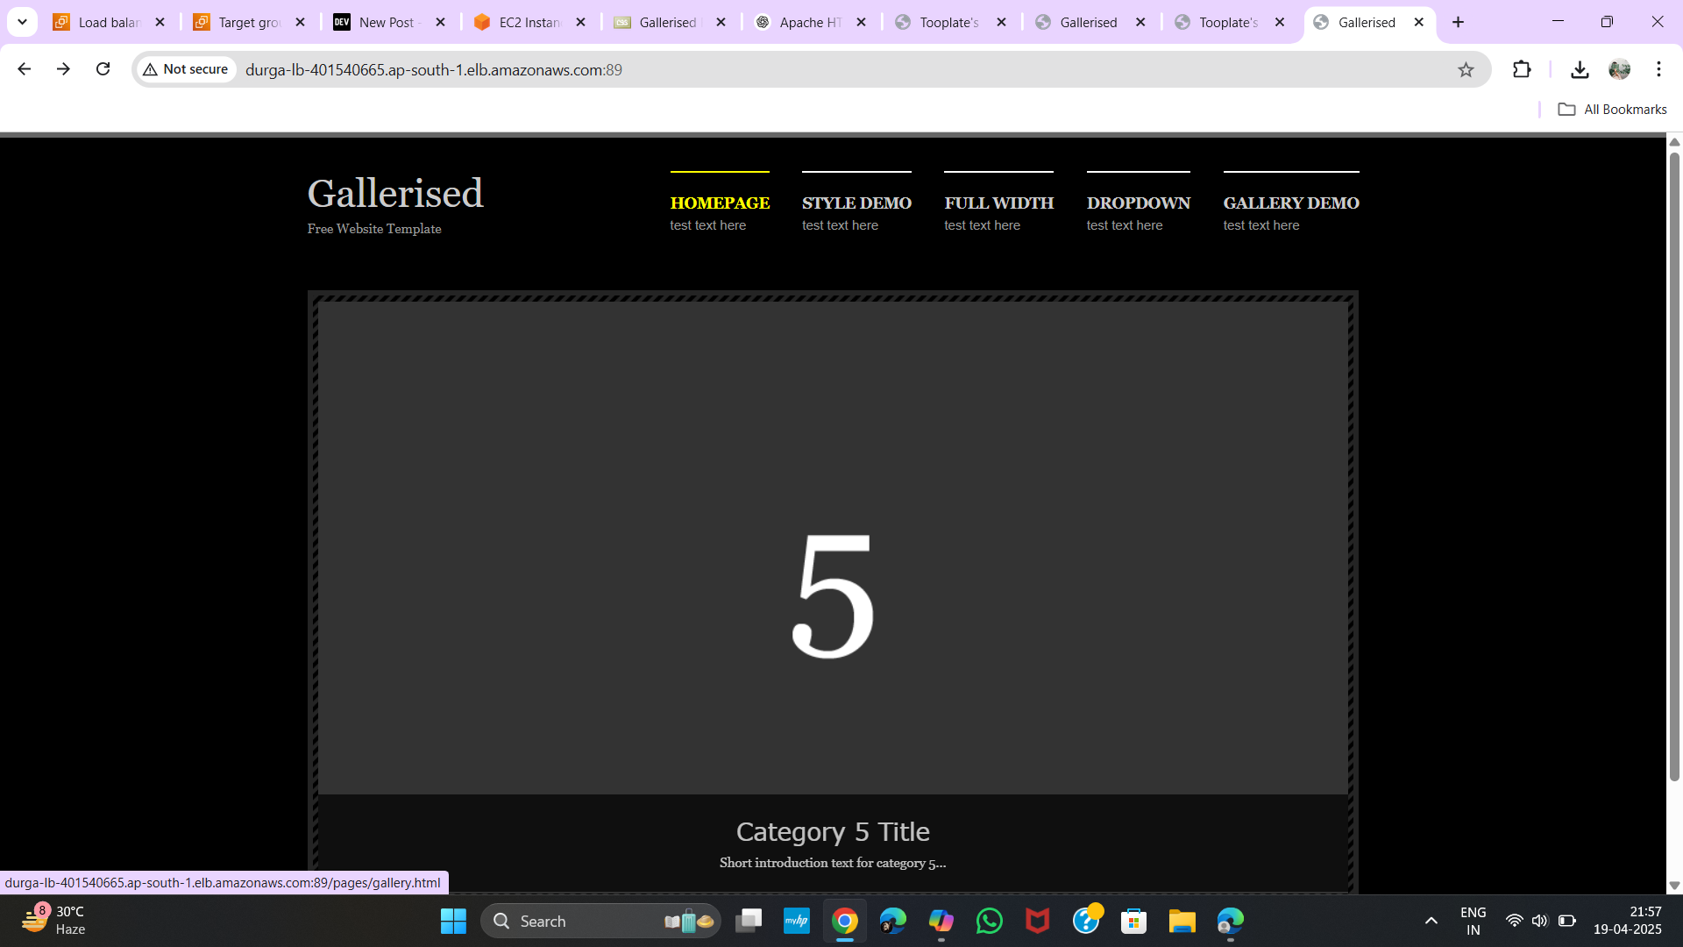Screen dimensions: 1683x947
Task: Open the FULL WIDTH nav item
Action: tap(998, 203)
